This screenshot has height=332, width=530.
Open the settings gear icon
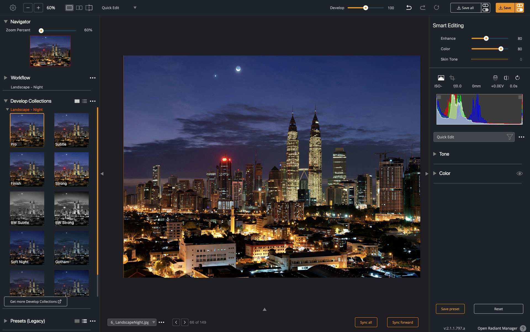point(13,8)
